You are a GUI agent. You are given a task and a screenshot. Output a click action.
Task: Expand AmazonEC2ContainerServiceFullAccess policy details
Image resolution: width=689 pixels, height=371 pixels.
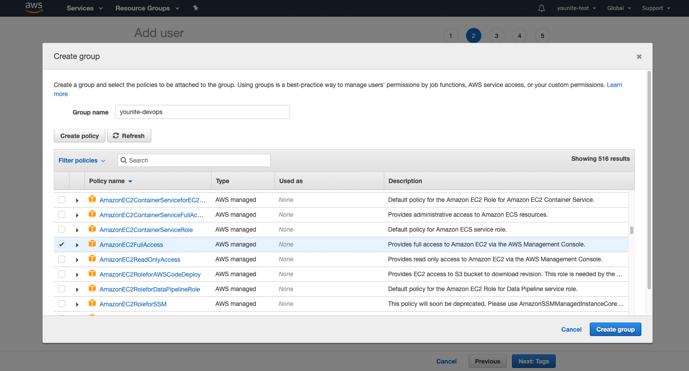77,215
